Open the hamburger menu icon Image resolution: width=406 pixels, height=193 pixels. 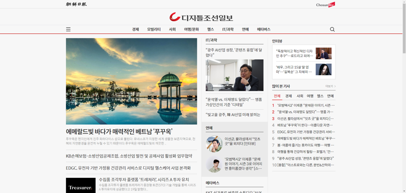point(68,29)
